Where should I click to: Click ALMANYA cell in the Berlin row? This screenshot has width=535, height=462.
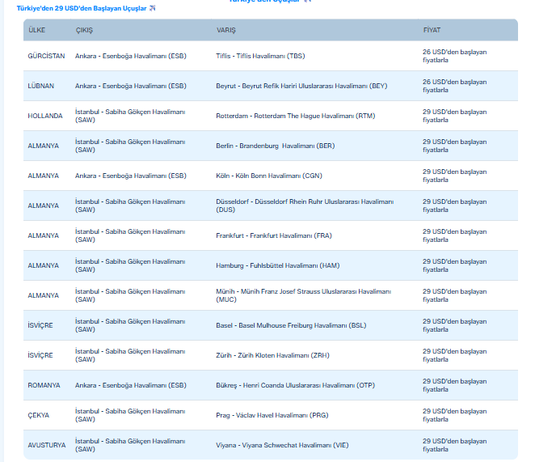pos(44,146)
